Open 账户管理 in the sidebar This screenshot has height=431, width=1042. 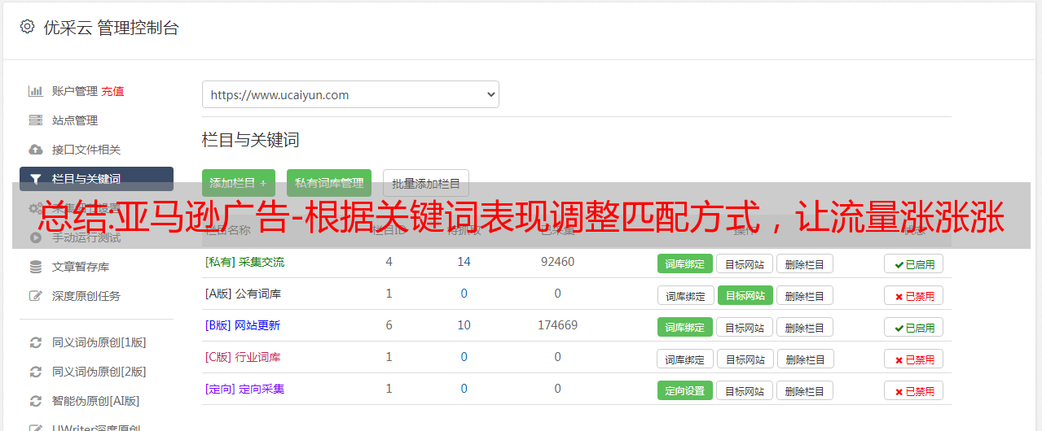click(x=75, y=91)
